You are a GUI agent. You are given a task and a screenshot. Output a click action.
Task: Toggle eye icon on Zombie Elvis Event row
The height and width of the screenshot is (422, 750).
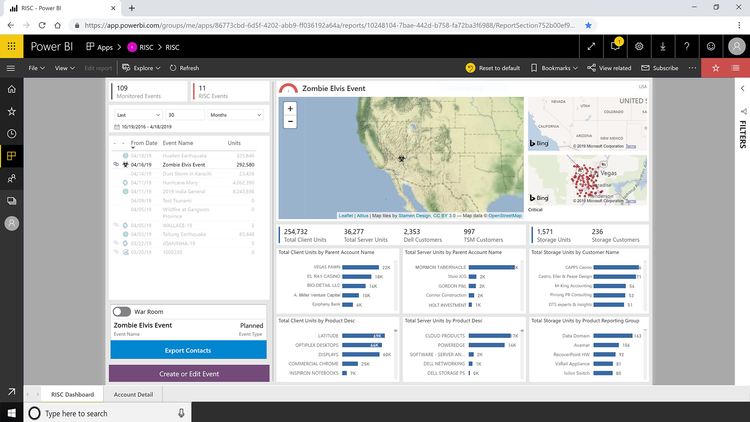point(116,164)
